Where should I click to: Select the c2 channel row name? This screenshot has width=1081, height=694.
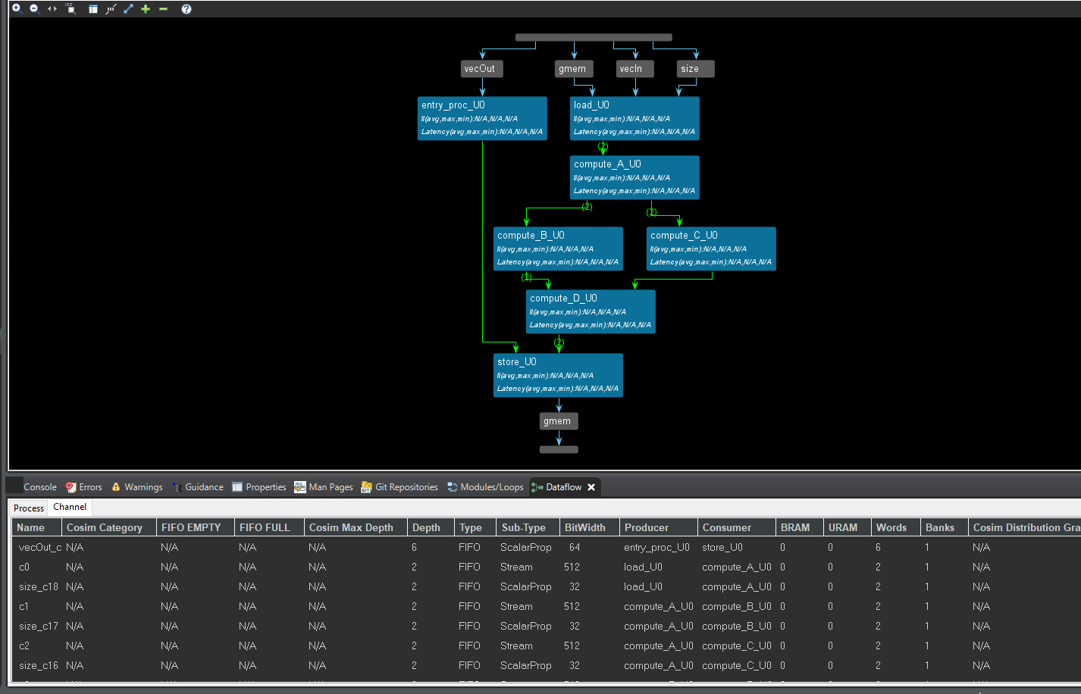click(x=24, y=646)
